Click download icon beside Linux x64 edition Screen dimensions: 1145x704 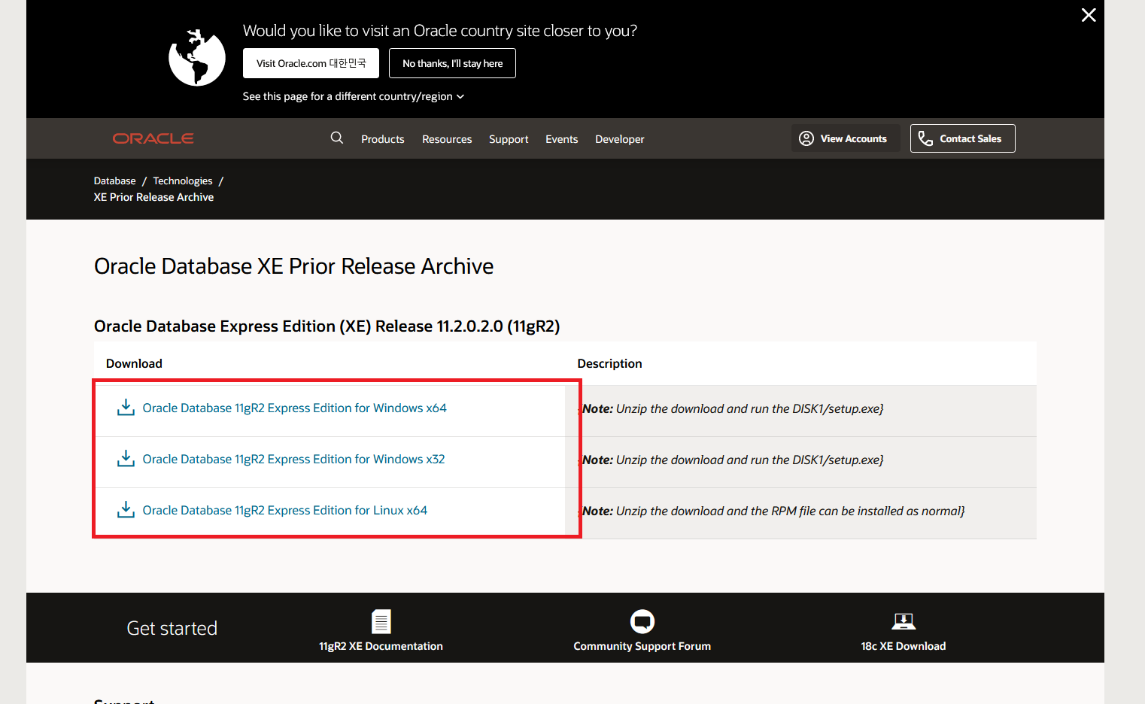tap(126, 510)
